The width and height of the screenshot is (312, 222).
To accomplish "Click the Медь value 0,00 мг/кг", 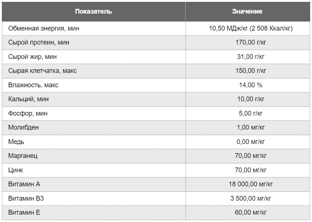I will pos(251,142).
